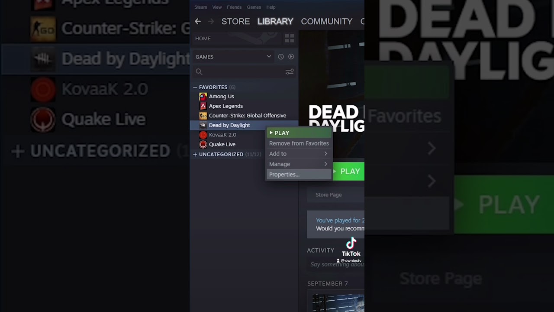Choose Remove from Favorites
Image resolution: width=554 pixels, height=312 pixels.
[x=299, y=143]
